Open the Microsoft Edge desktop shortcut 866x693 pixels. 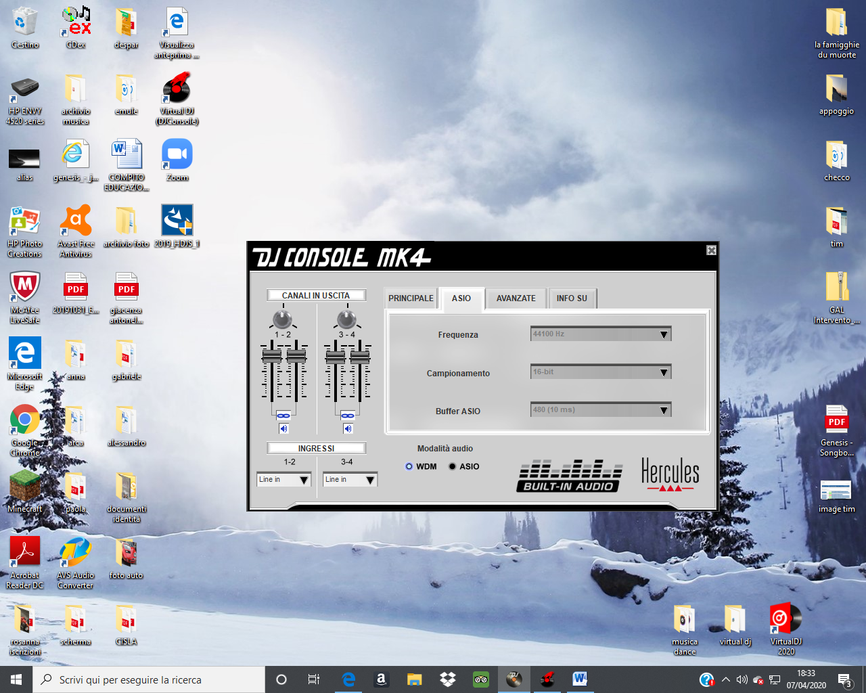pos(25,364)
